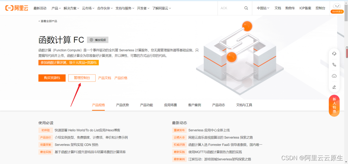Open the 产品文档 link

point(104,78)
